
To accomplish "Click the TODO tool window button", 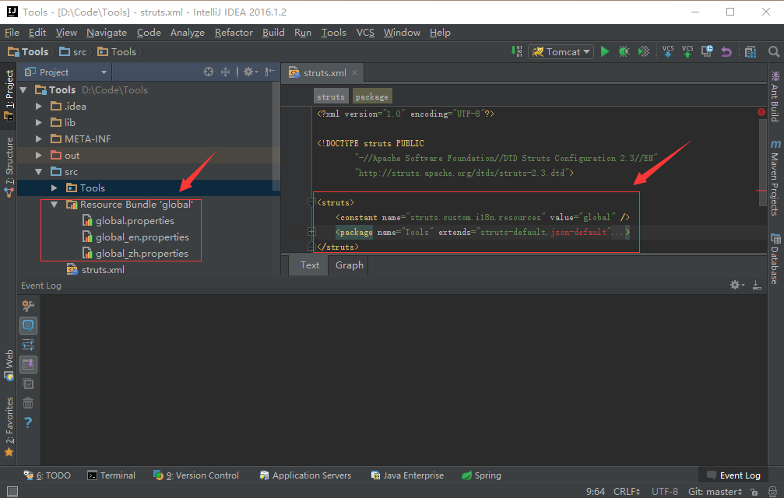I will pyautogui.click(x=47, y=475).
